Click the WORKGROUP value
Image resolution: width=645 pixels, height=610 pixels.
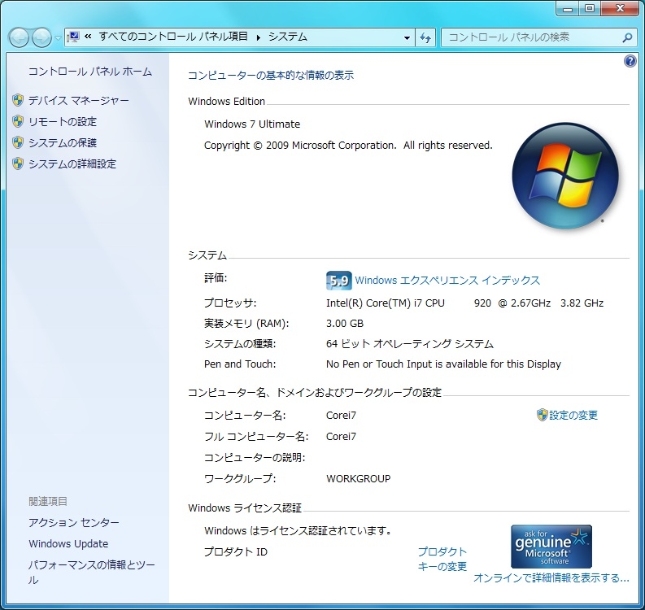pyautogui.click(x=358, y=479)
